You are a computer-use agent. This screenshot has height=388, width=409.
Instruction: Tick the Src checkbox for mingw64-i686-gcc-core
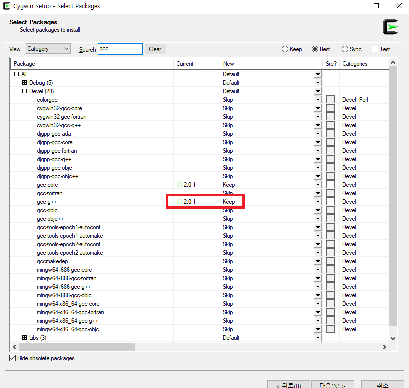330,270
